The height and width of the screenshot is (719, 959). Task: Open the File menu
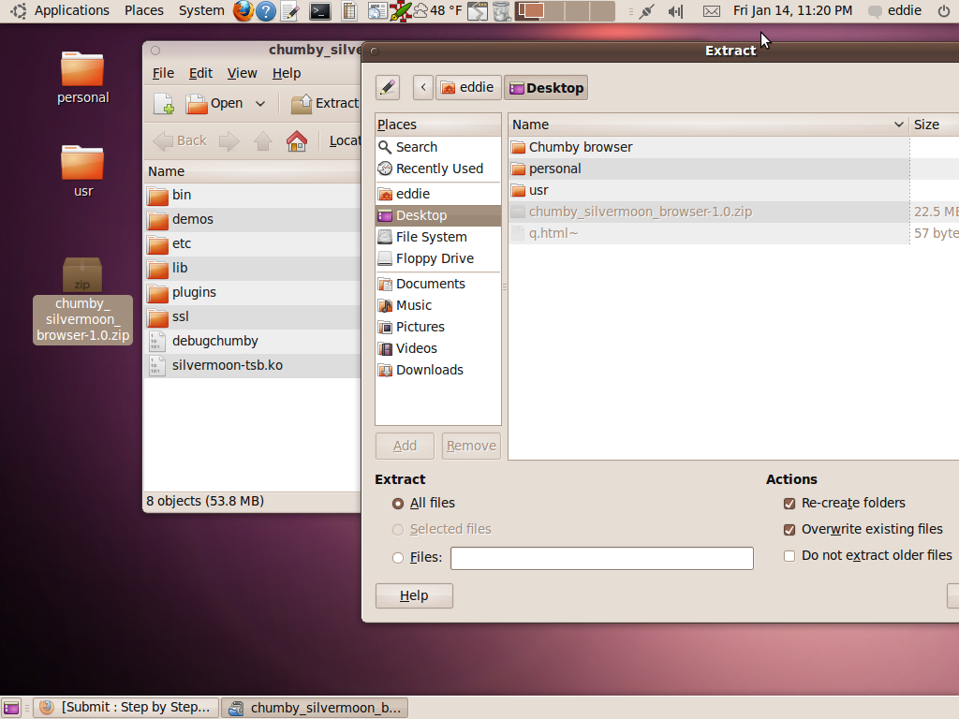coord(163,73)
